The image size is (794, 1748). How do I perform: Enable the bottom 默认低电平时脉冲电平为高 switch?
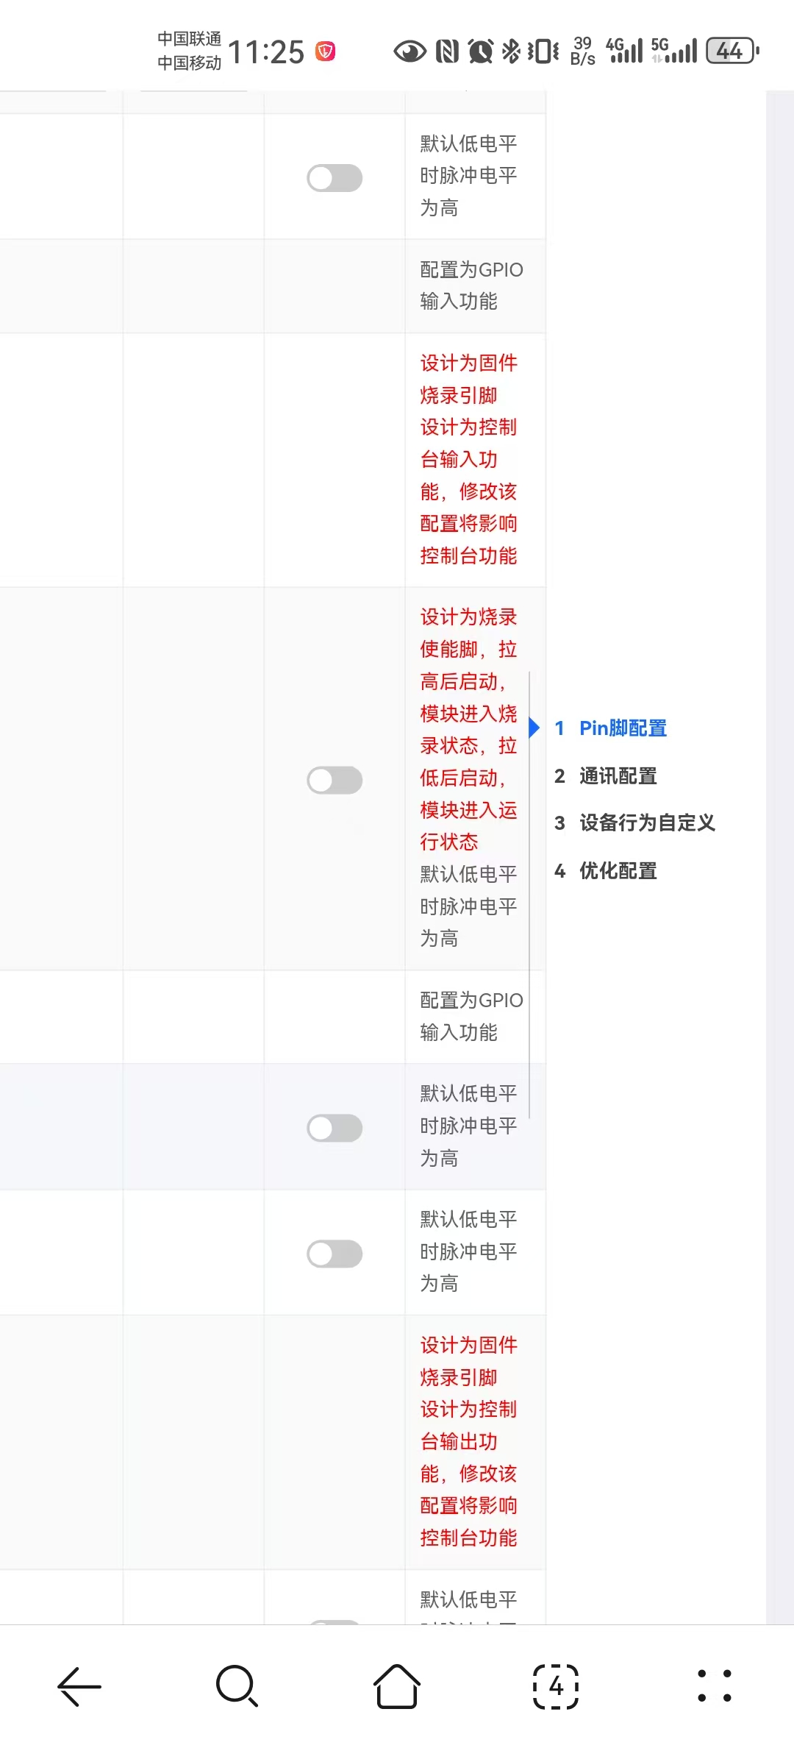[x=335, y=1254]
